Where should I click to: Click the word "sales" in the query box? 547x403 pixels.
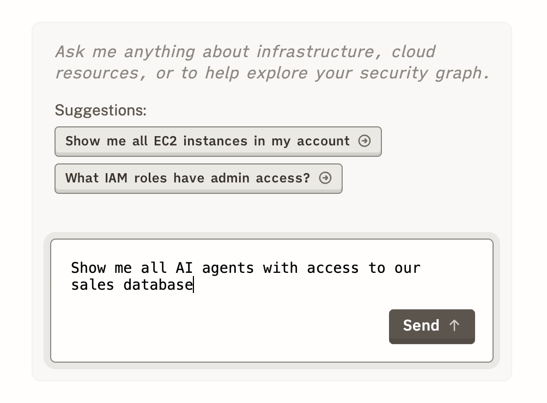coord(93,285)
